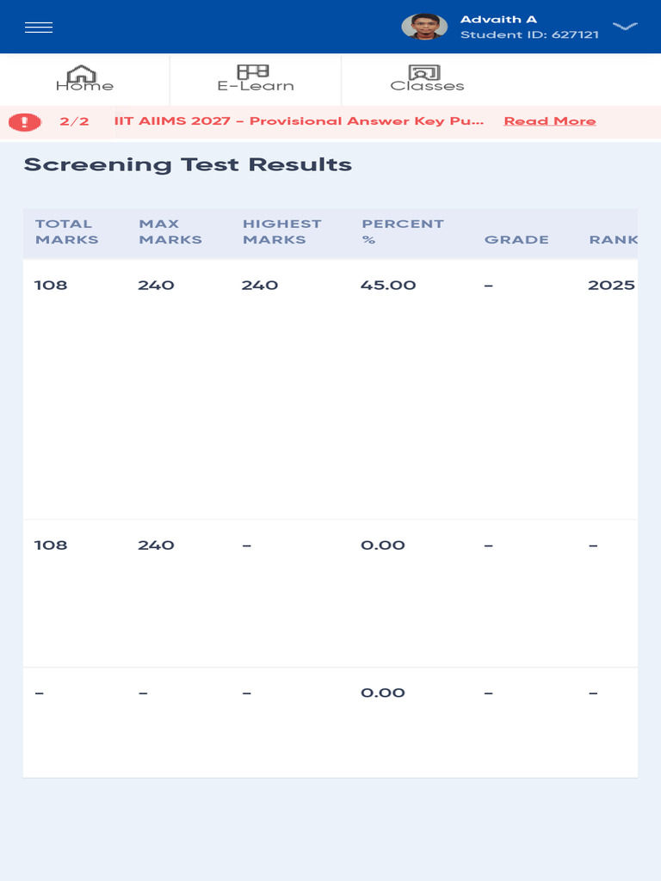Click the Max Marks column header

[x=170, y=231]
